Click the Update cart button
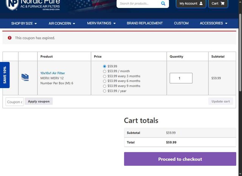Viewport: 242px width, 176px height. click(x=220, y=101)
